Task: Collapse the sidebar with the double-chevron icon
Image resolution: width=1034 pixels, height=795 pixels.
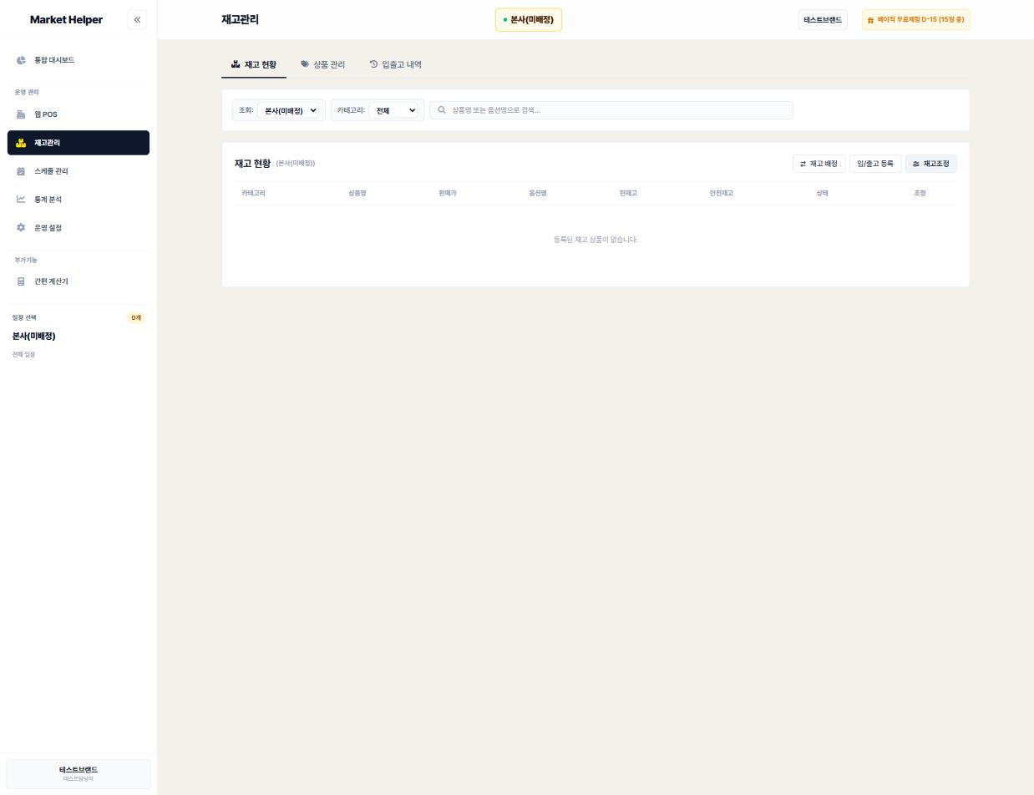Action: pyautogui.click(x=137, y=19)
